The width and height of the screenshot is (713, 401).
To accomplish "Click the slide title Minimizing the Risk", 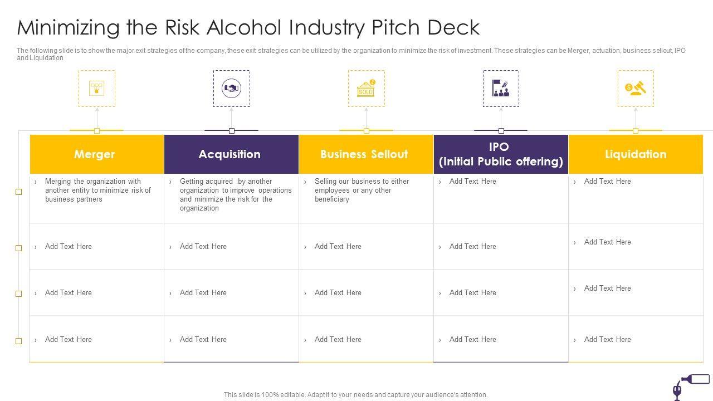I will (x=248, y=27).
